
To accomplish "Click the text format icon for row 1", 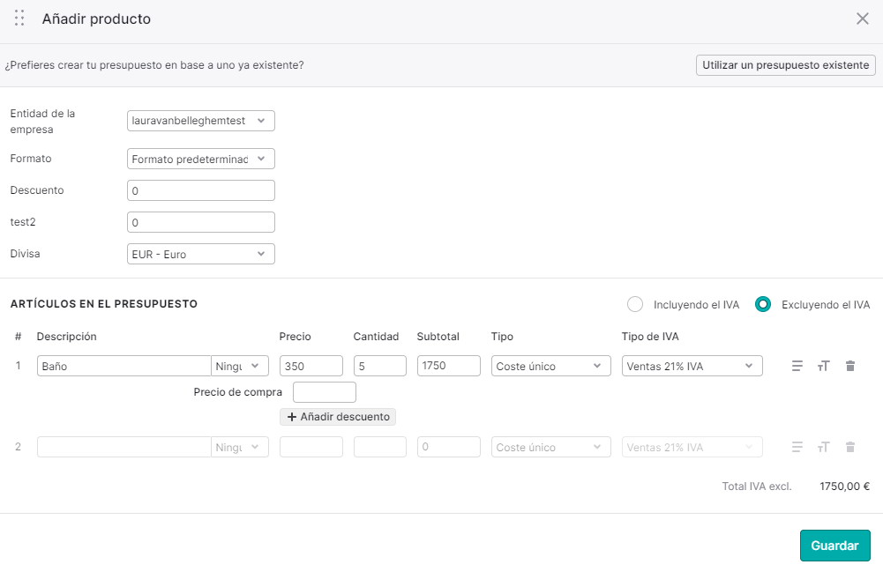I will [x=823, y=366].
